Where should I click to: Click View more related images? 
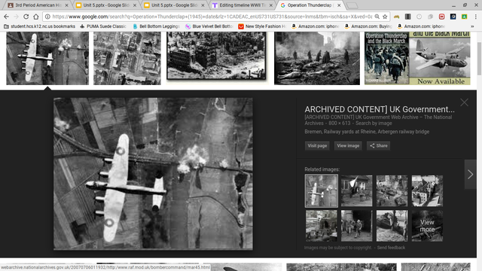(427, 226)
